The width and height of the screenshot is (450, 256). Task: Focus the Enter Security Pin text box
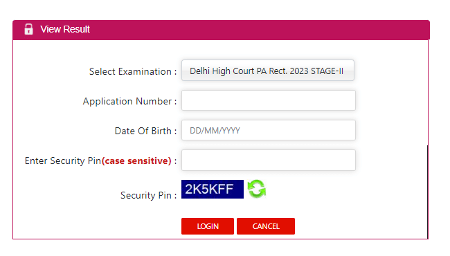(x=269, y=161)
